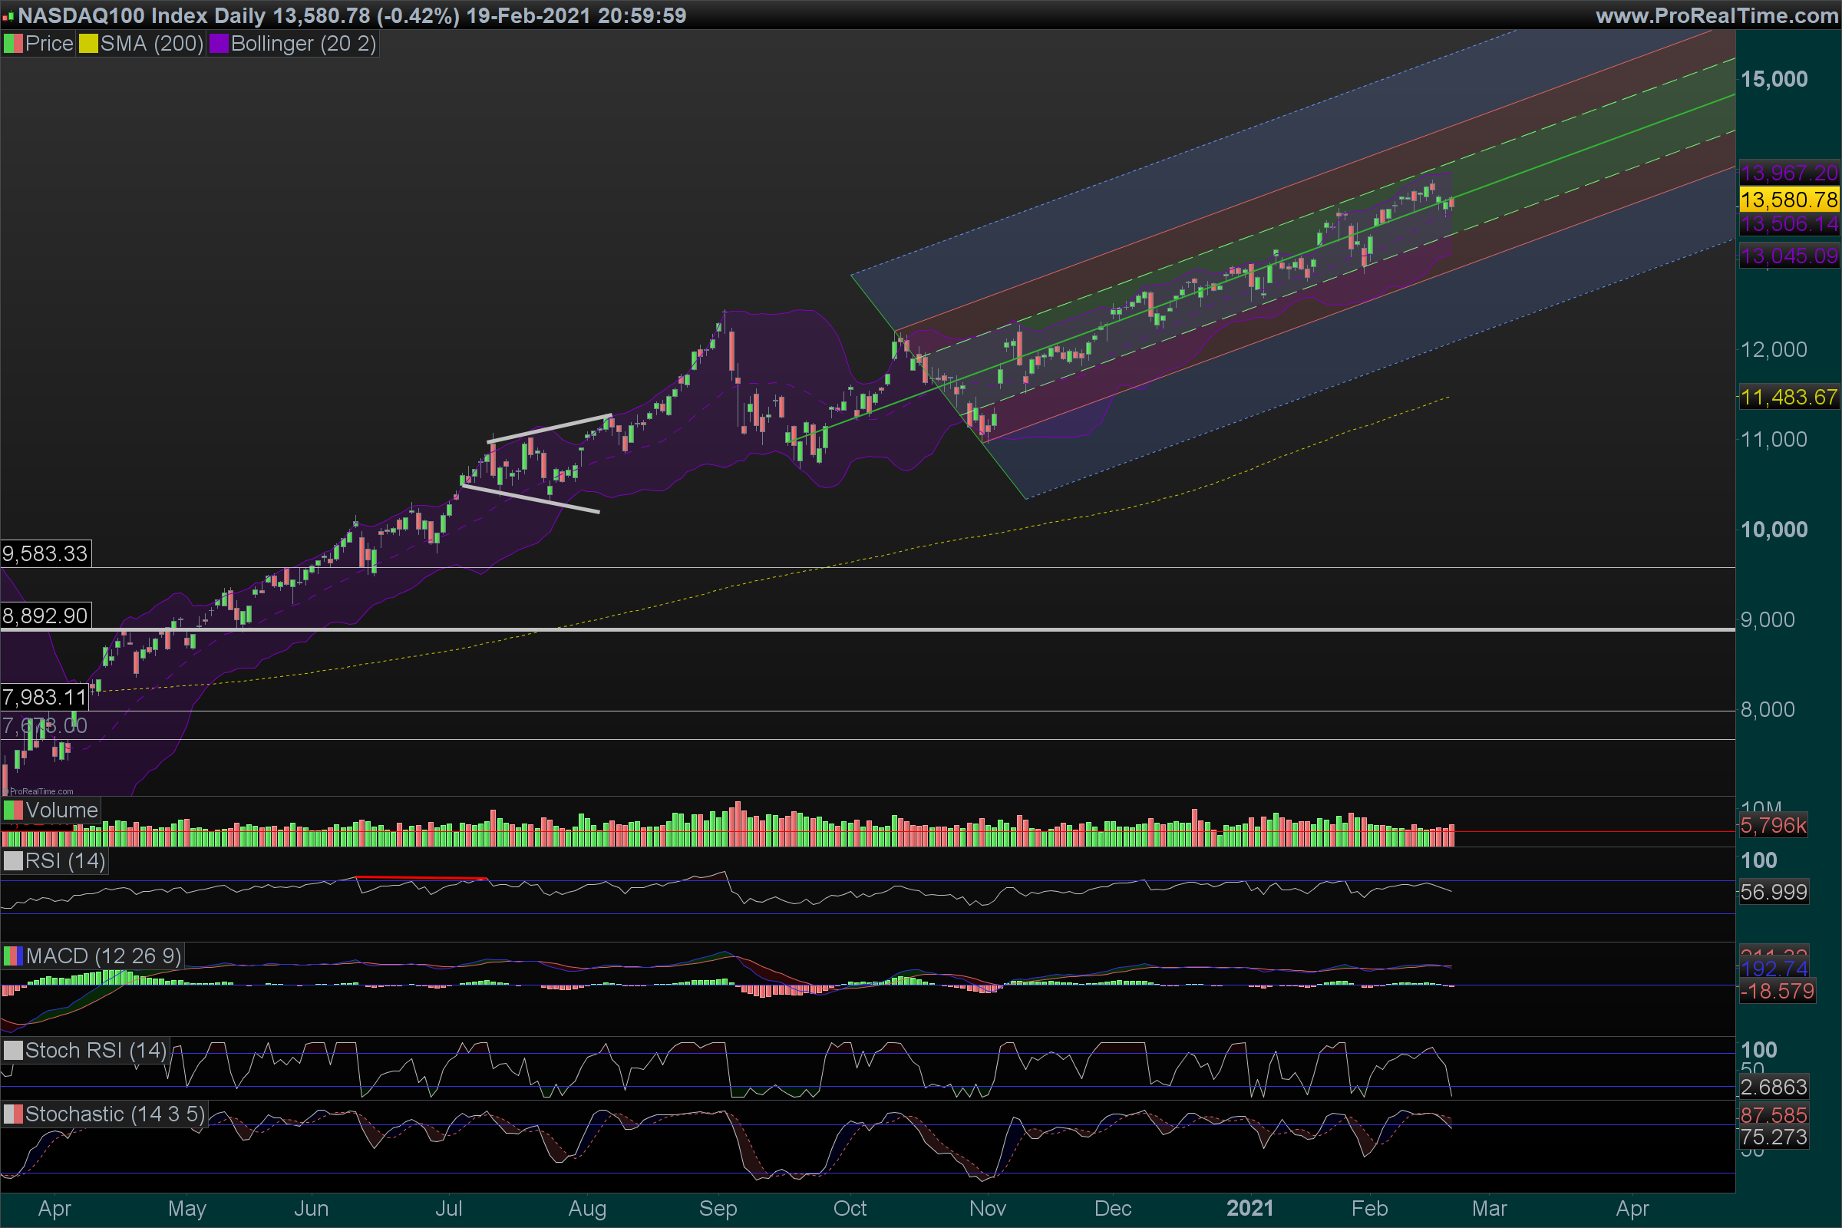Screen dimensions: 1842x1228
Task: Click the yellow SMA (200) color swatch
Action: click(x=87, y=44)
